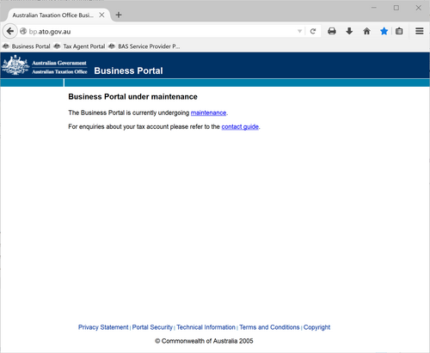Go to the home page icon
The width and height of the screenshot is (430, 353).
[x=366, y=31]
